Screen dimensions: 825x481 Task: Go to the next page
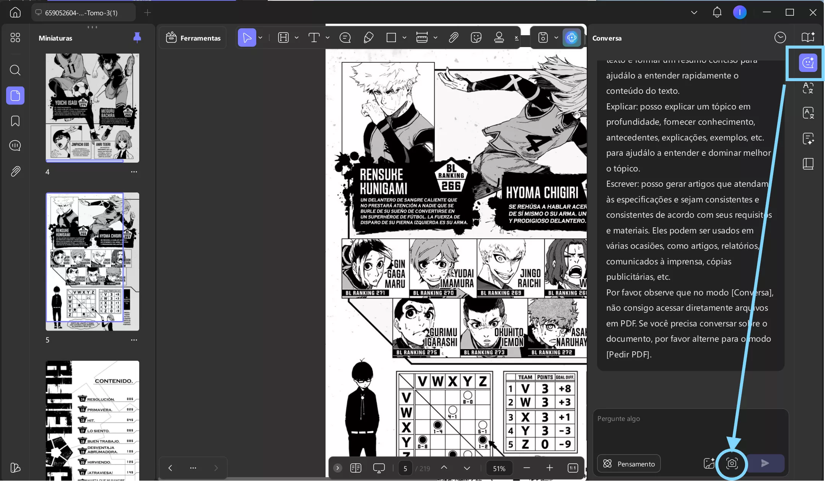(467, 468)
